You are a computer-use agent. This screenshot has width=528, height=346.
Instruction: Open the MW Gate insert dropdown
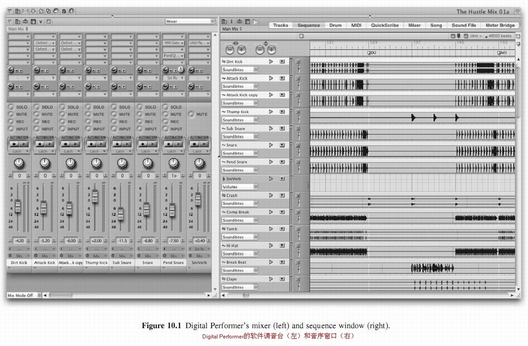point(174,43)
